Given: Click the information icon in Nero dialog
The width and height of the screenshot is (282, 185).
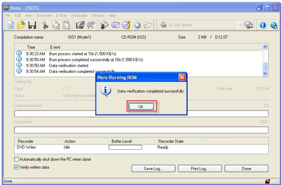Looking at the screenshot, I should 105,91.
